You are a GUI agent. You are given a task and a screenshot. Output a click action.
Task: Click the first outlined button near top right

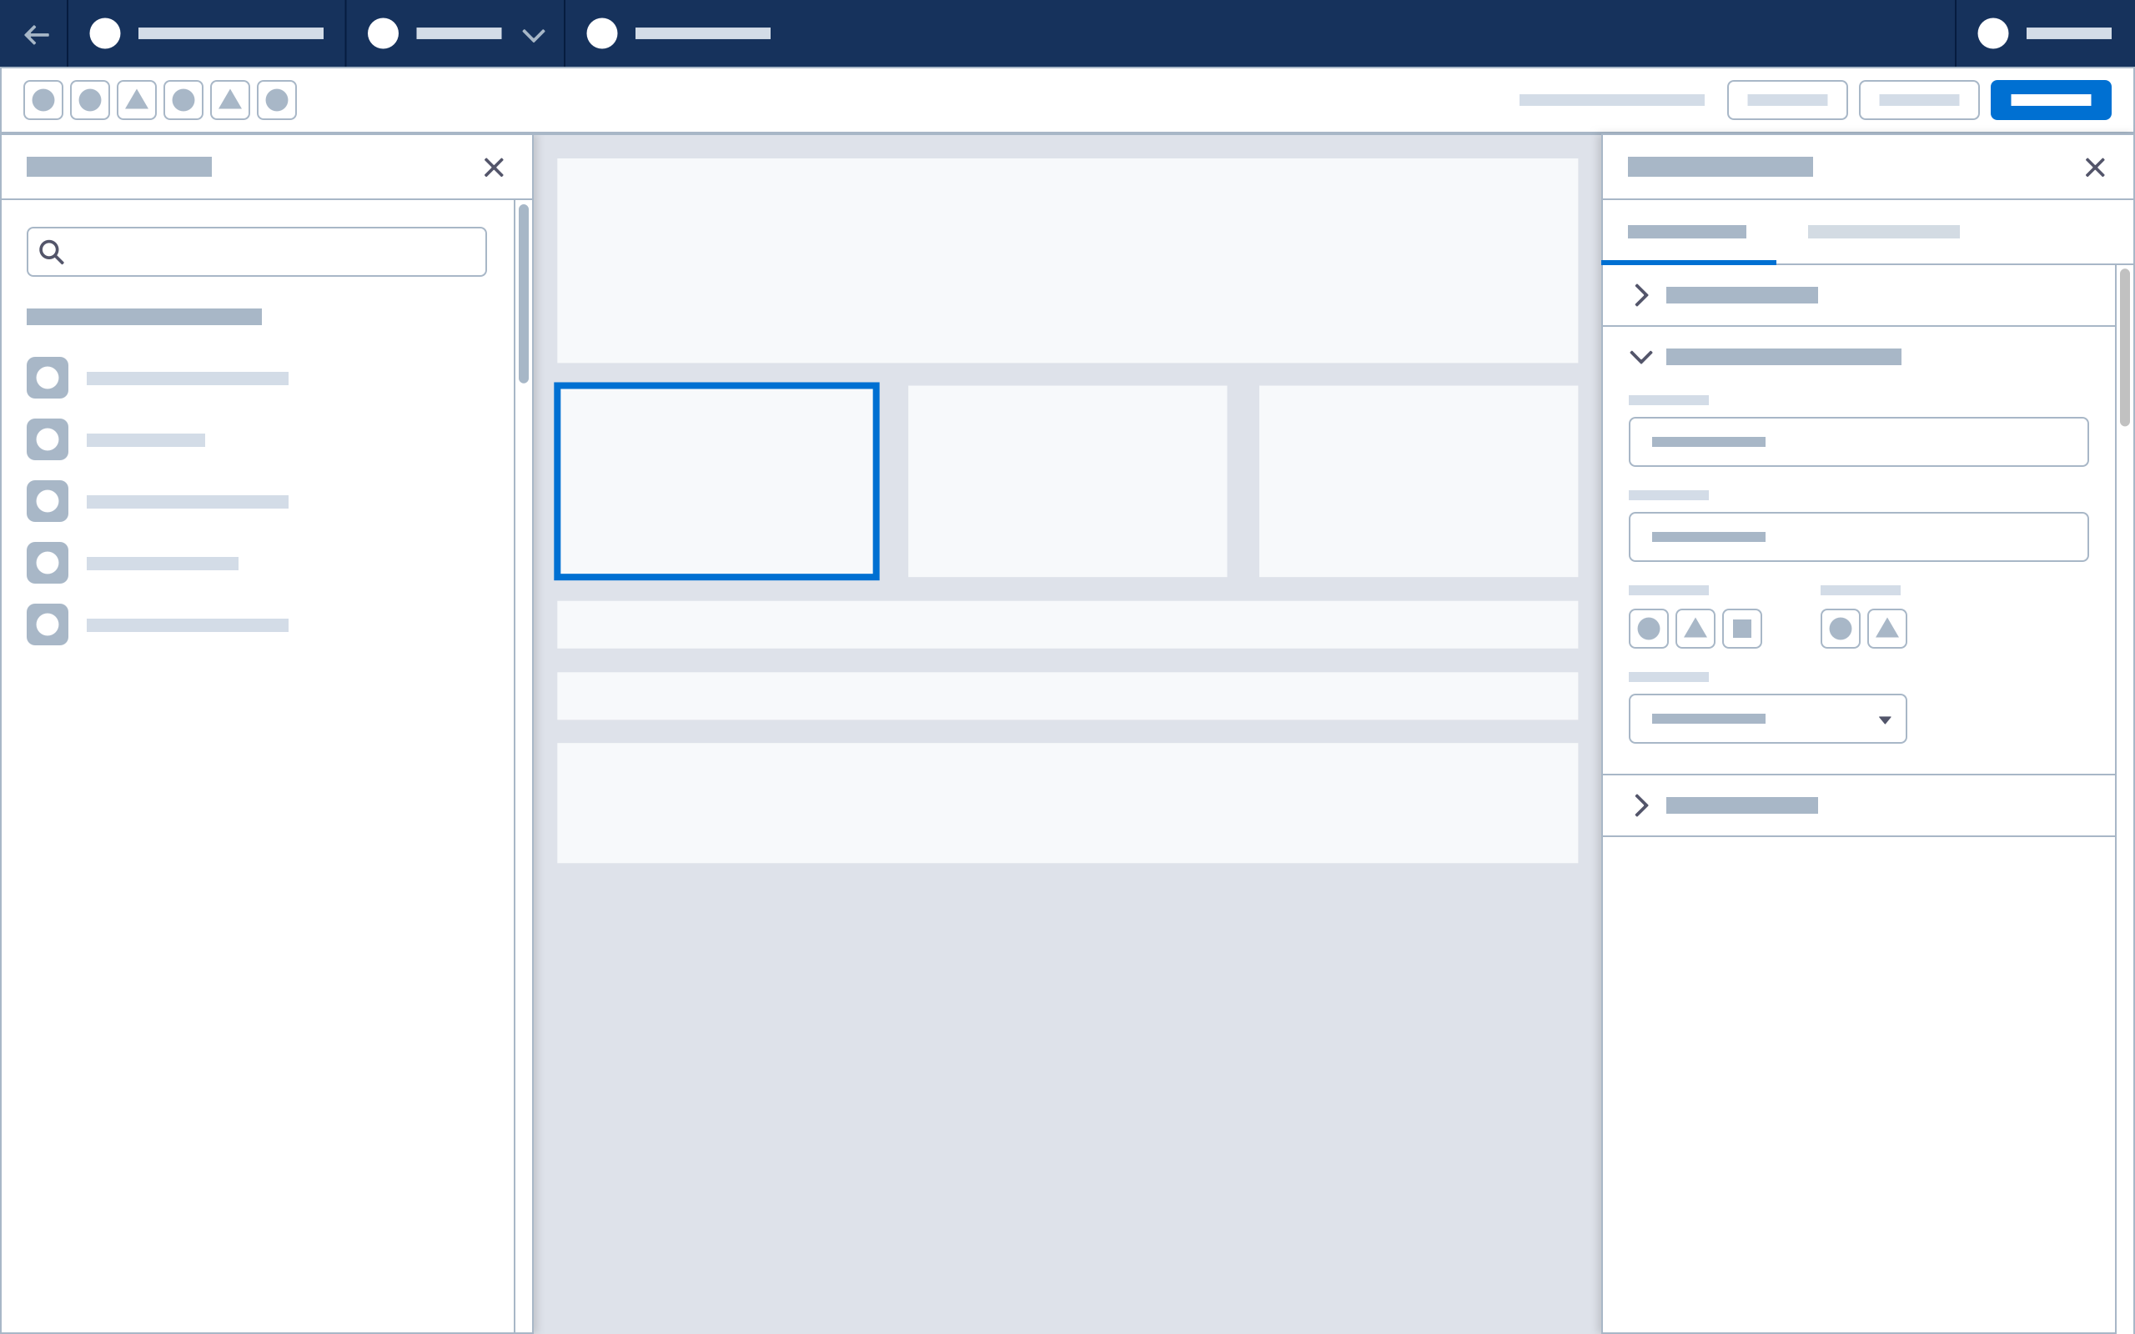pos(1787,100)
